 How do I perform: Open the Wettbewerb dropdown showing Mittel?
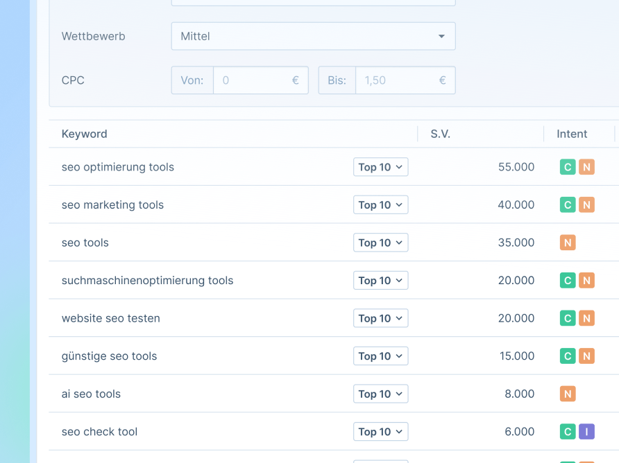[313, 35]
